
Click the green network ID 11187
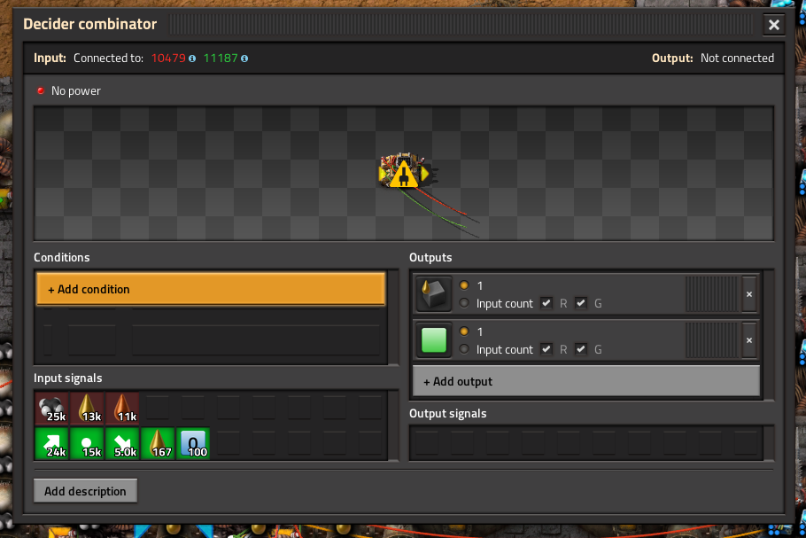coord(221,58)
